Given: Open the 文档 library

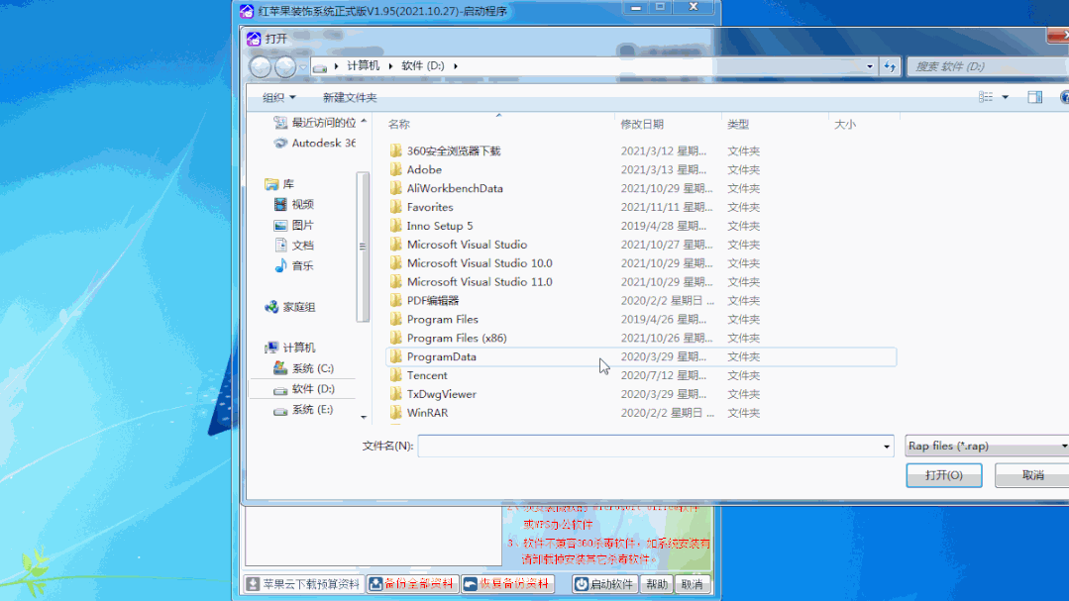Looking at the screenshot, I should click(x=294, y=246).
